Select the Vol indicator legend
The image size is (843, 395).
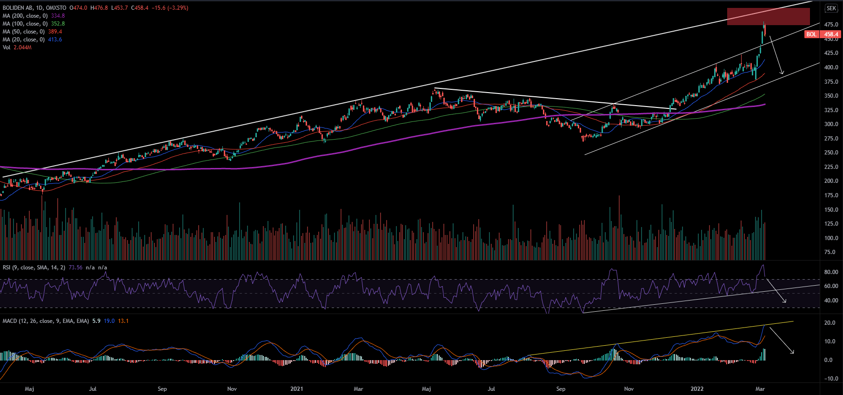tap(7, 47)
